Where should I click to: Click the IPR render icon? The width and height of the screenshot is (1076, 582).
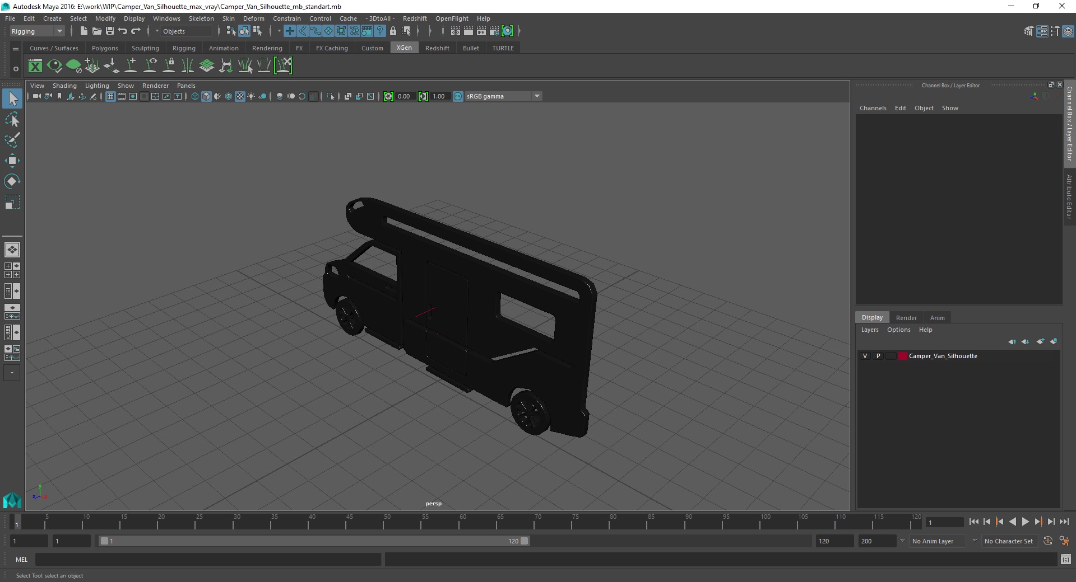[481, 31]
